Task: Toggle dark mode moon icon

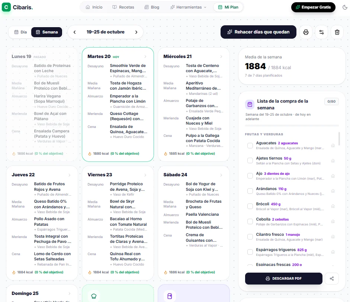Action: point(345,7)
